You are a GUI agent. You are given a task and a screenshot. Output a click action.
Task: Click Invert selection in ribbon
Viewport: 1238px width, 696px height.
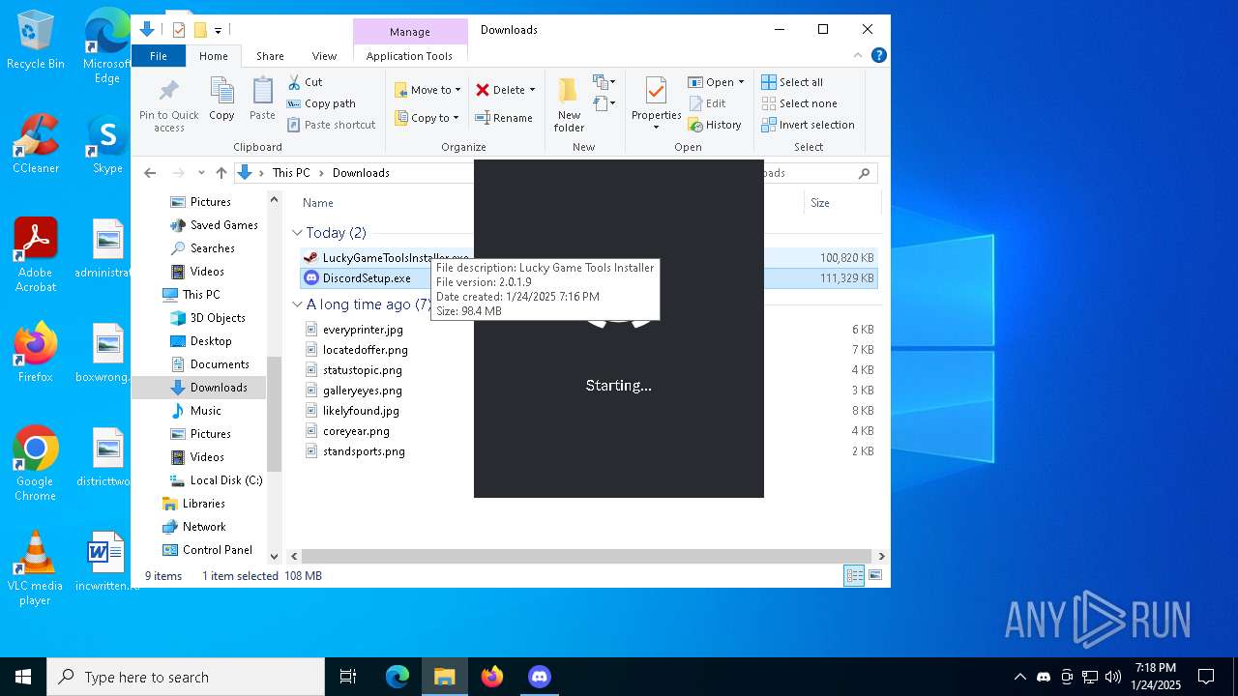tap(808, 125)
